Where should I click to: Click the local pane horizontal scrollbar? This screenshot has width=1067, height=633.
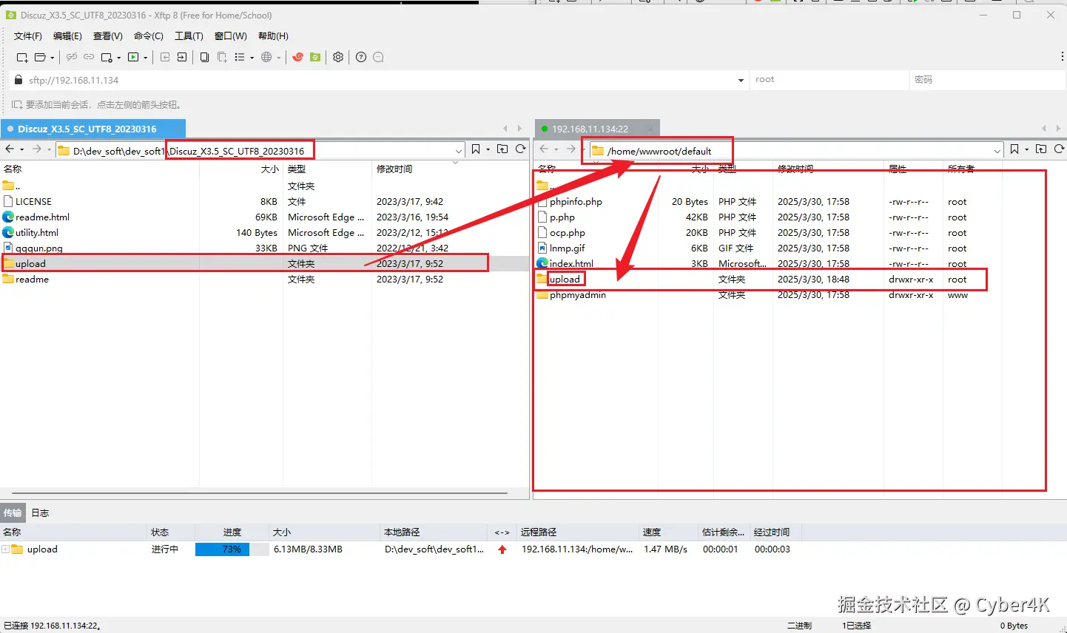click(x=259, y=492)
